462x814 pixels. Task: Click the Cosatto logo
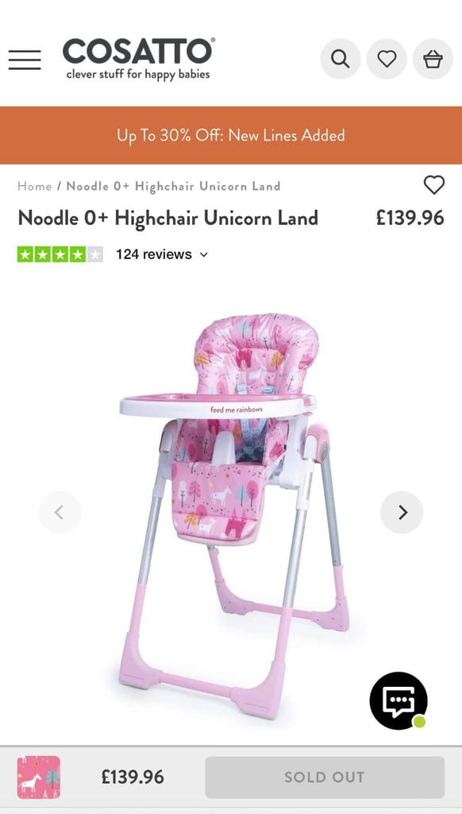click(x=139, y=58)
